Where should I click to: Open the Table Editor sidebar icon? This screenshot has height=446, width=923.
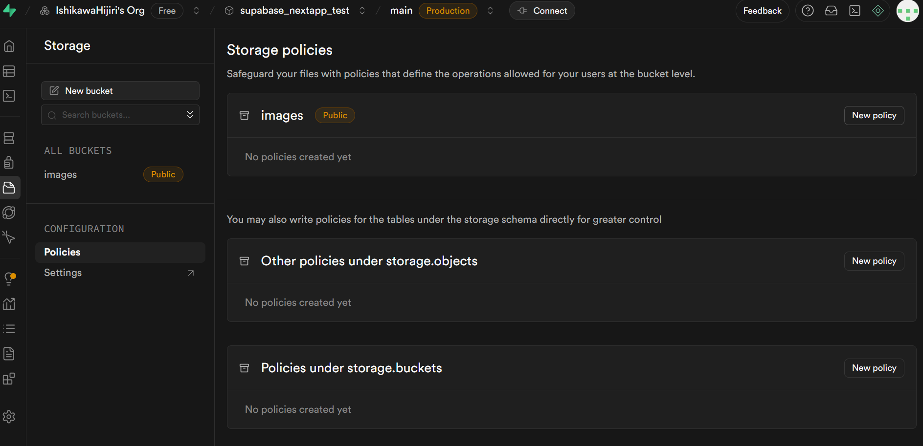9,71
